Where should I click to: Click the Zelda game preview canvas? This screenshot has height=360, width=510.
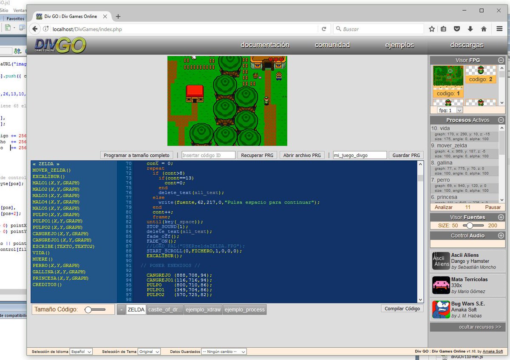coord(227,101)
